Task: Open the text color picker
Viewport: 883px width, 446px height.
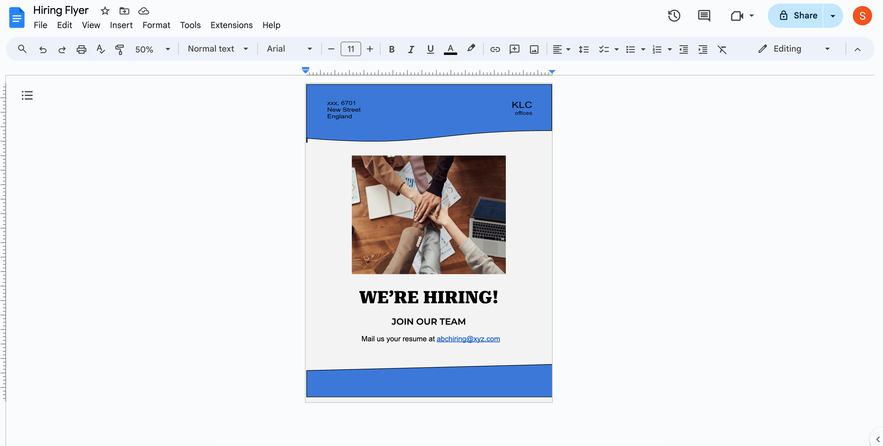Action: (450, 49)
